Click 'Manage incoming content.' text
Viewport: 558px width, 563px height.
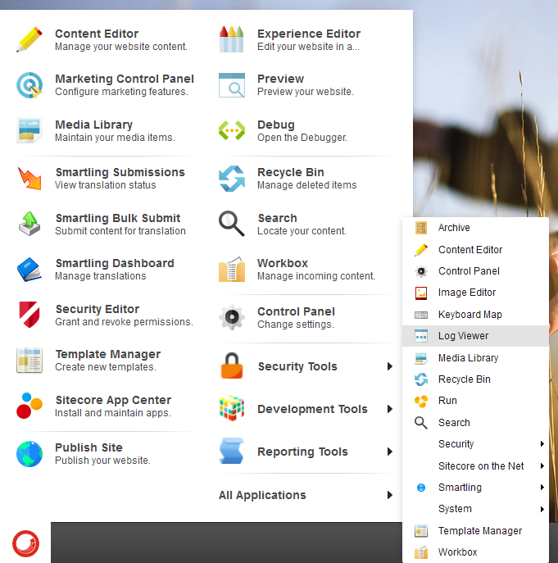pyautogui.click(x=316, y=276)
